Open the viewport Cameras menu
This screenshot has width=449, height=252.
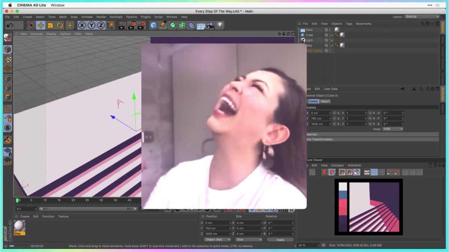tap(36, 34)
